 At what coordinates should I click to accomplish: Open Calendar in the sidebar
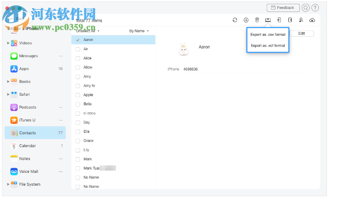pos(35,146)
